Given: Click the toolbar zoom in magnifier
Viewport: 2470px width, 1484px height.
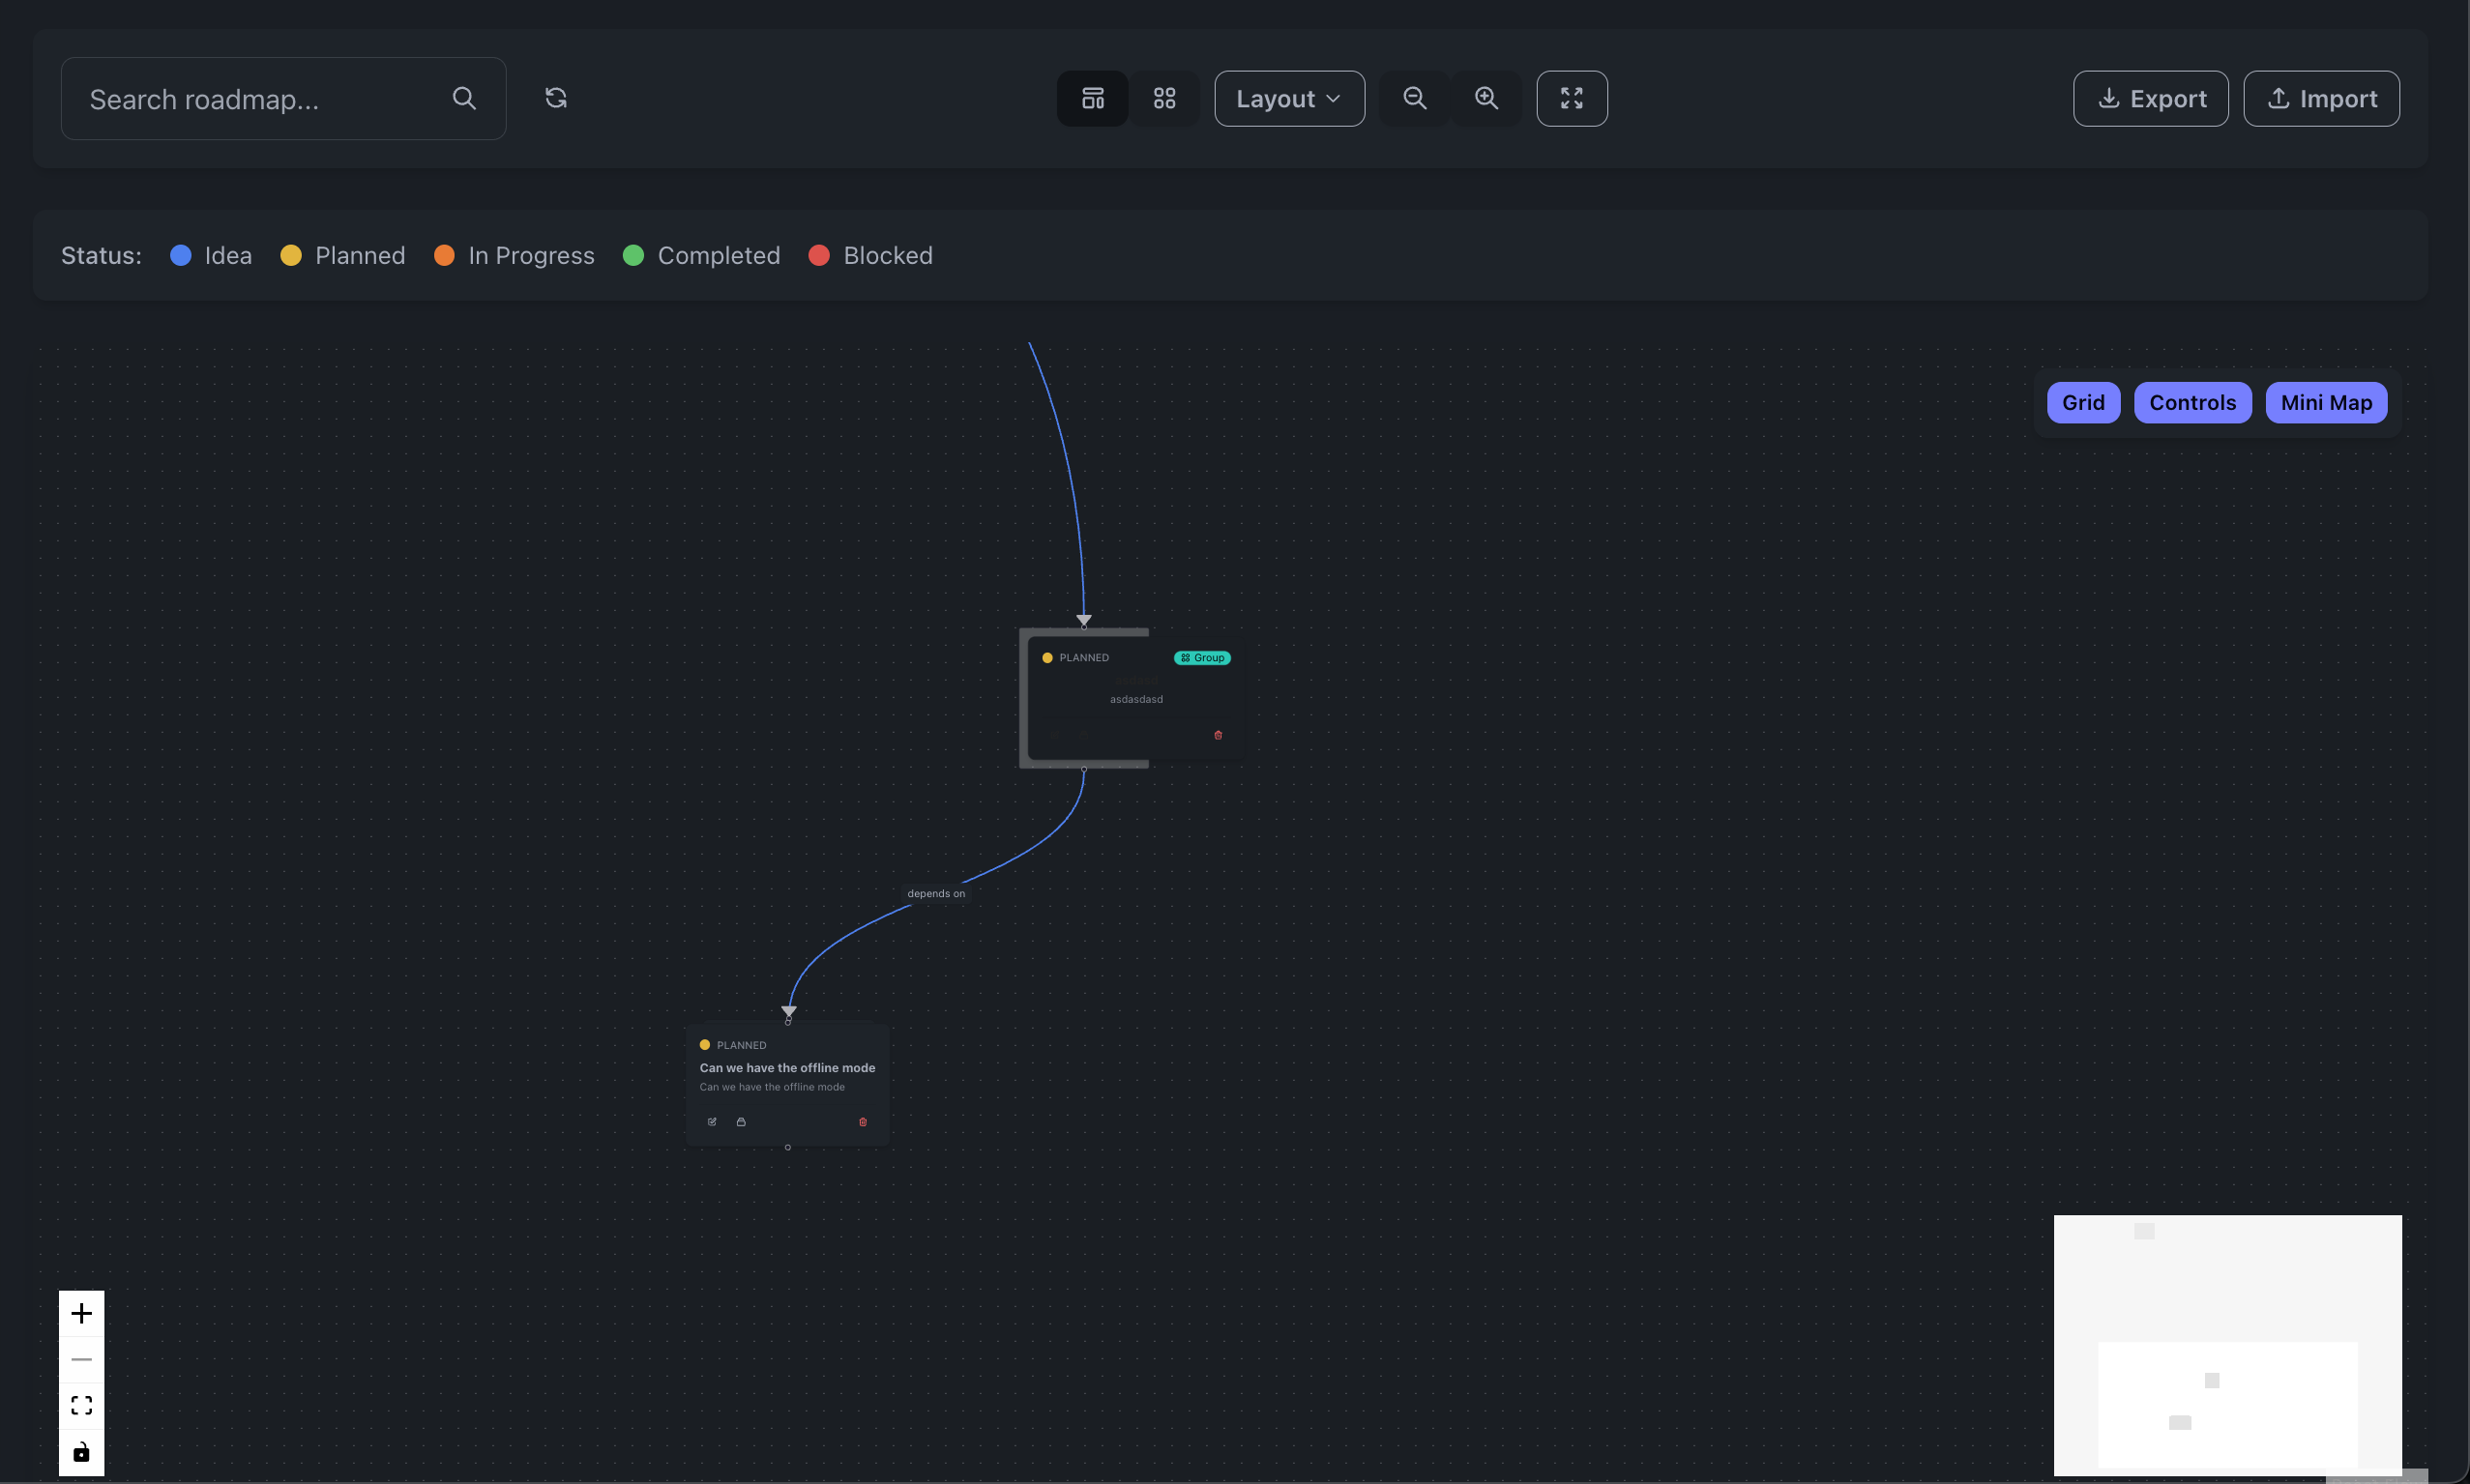Looking at the screenshot, I should 1486,98.
